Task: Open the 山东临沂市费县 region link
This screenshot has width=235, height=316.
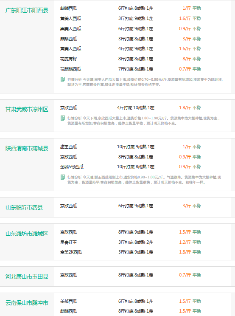Action: [24, 207]
